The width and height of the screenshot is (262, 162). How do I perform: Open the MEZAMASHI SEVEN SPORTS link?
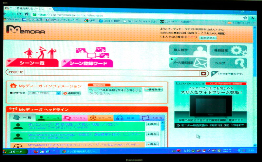pos(84,145)
